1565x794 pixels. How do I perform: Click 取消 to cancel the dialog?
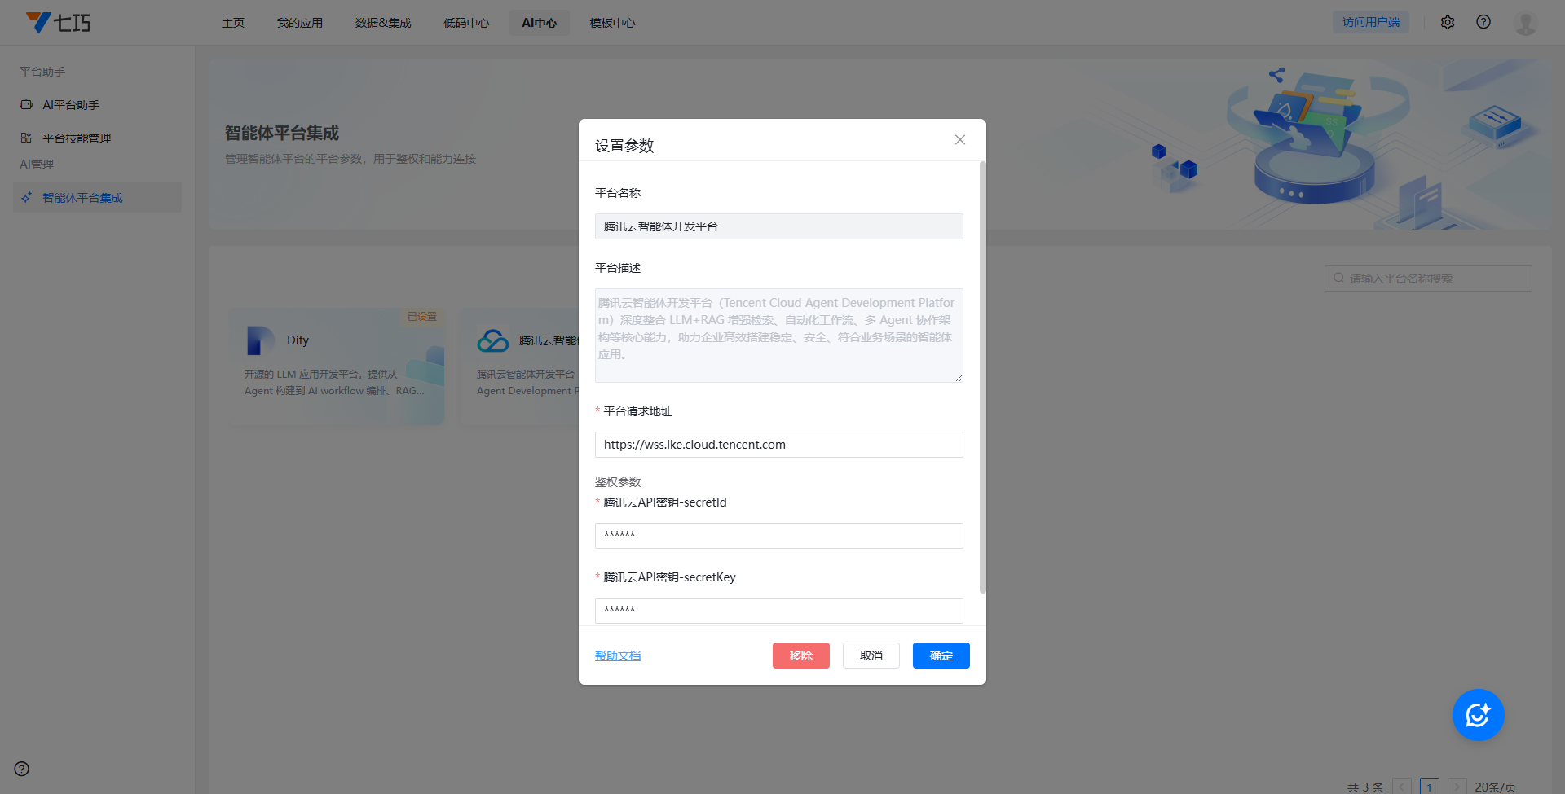pyautogui.click(x=871, y=656)
